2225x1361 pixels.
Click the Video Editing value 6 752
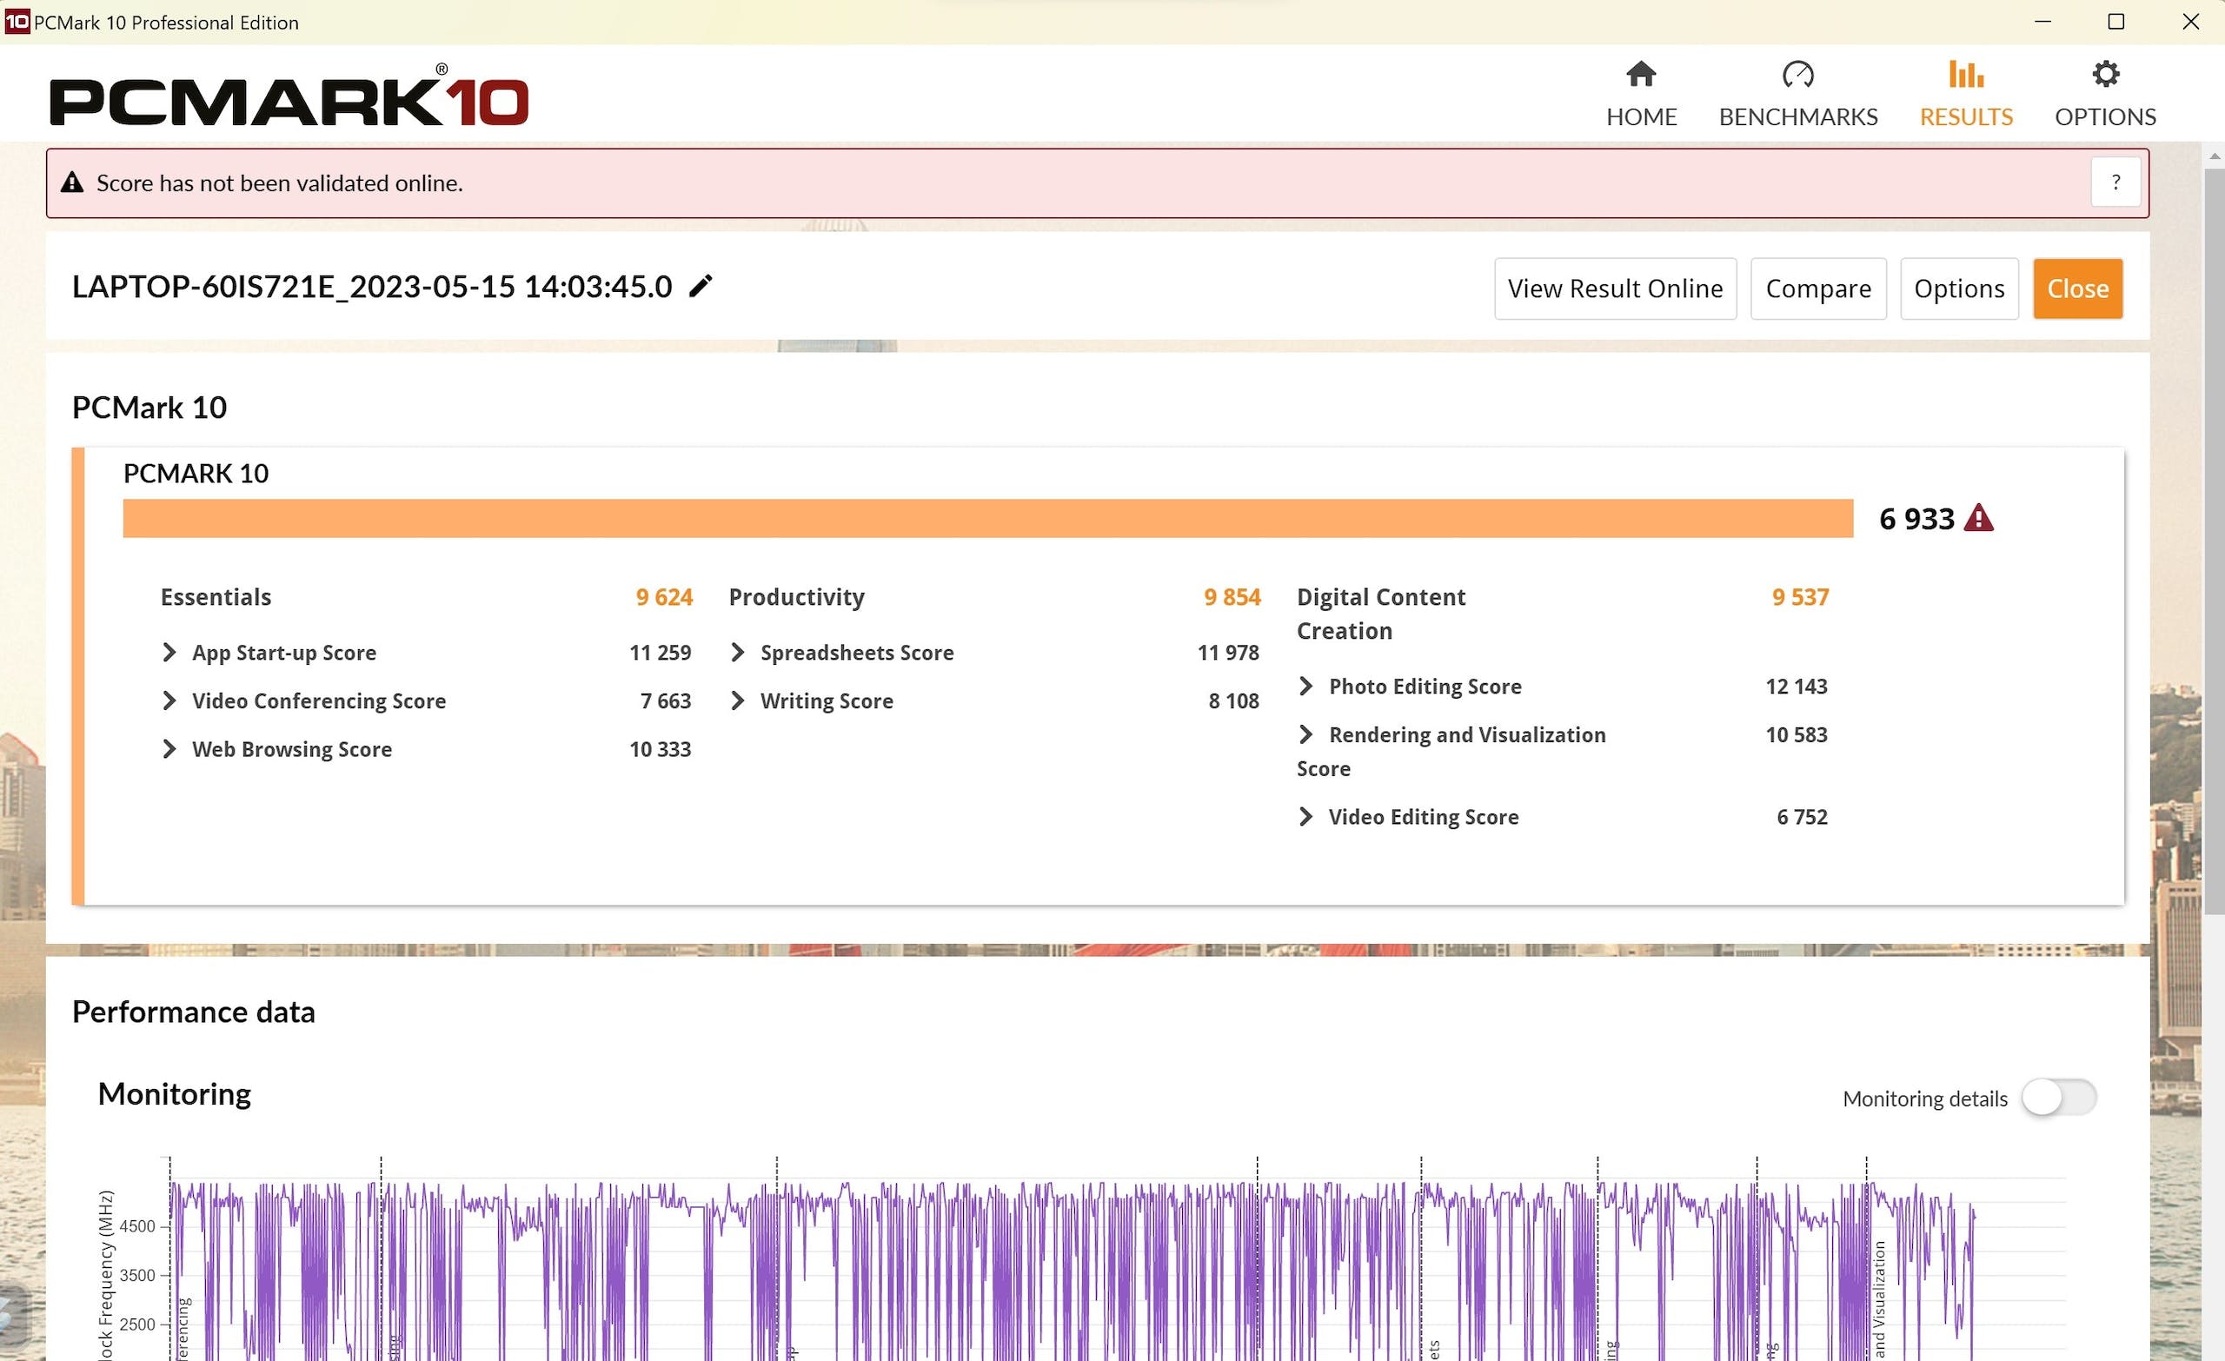pos(1802,816)
